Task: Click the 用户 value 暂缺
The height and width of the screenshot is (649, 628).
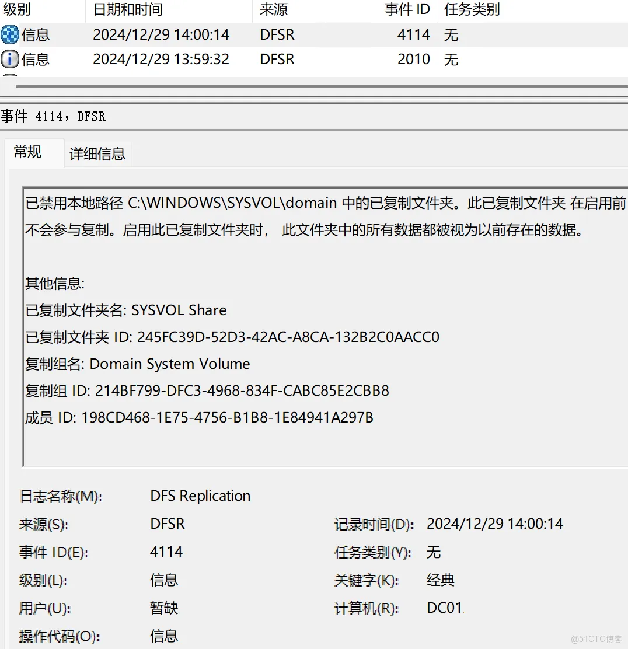Action: point(164,608)
